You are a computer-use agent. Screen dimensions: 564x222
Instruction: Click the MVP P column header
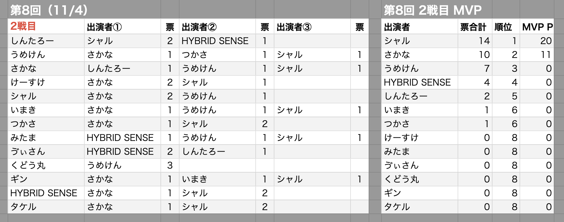point(537,27)
